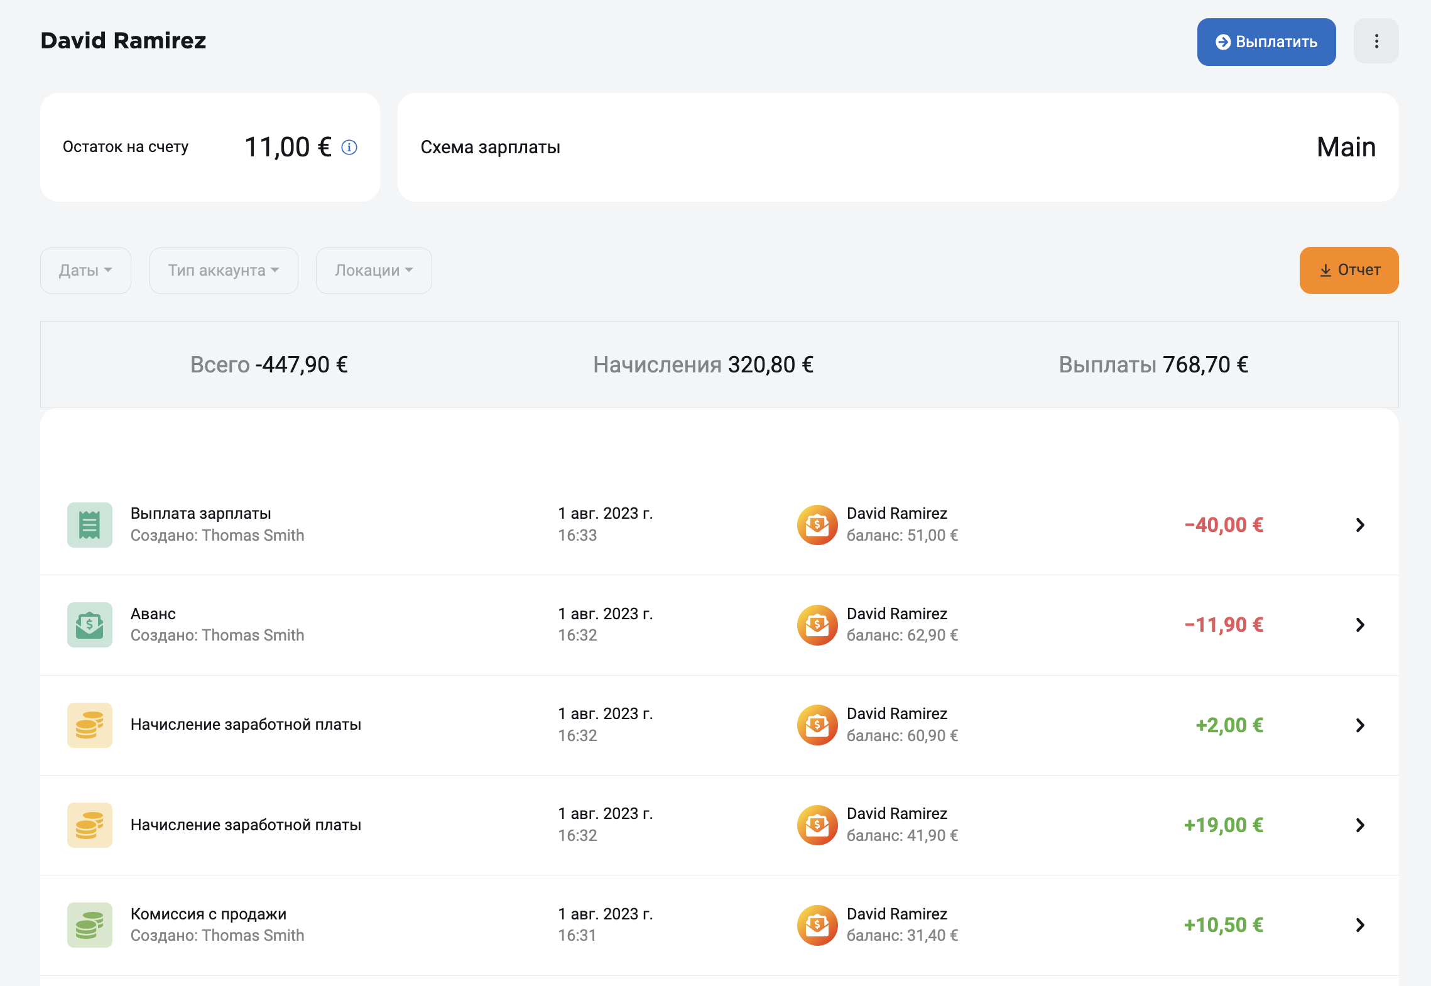Click coins icon of +2,00 € accrual
The image size is (1431, 986).
pyautogui.click(x=90, y=725)
